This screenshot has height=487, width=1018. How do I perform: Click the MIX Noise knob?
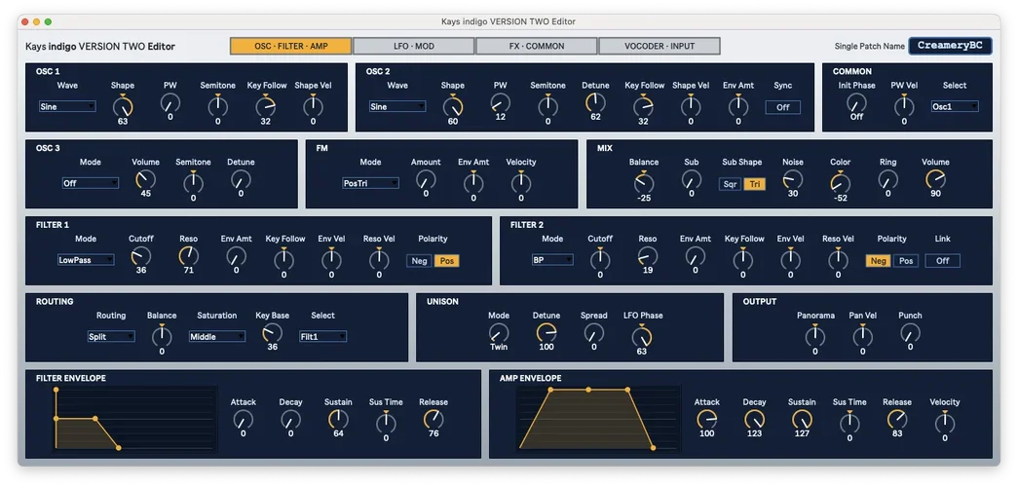click(x=793, y=179)
